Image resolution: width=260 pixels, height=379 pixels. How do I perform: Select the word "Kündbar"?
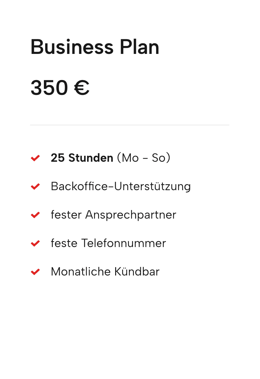137,272
